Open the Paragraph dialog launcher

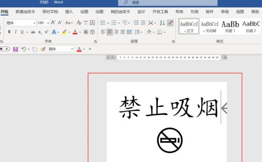[x=173, y=41]
